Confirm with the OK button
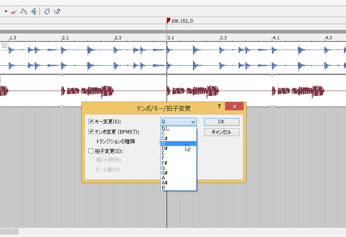Viewport: 346px width, 237px height. coord(221,122)
